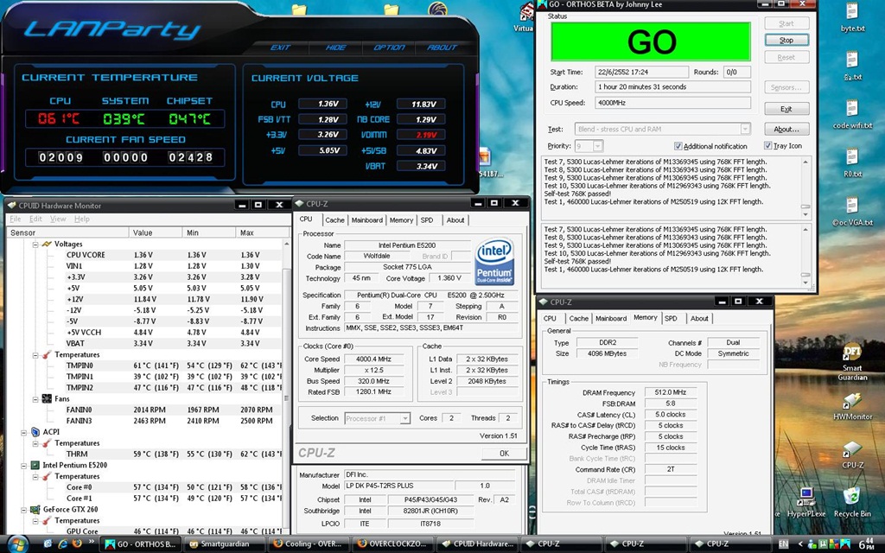Collapse the Voltages node in HWMonitor
This screenshot has width=885, height=553.
35,245
